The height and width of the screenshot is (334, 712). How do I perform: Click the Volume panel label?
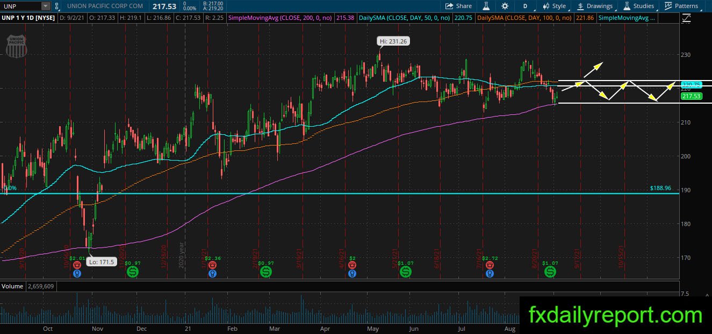point(12,287)
